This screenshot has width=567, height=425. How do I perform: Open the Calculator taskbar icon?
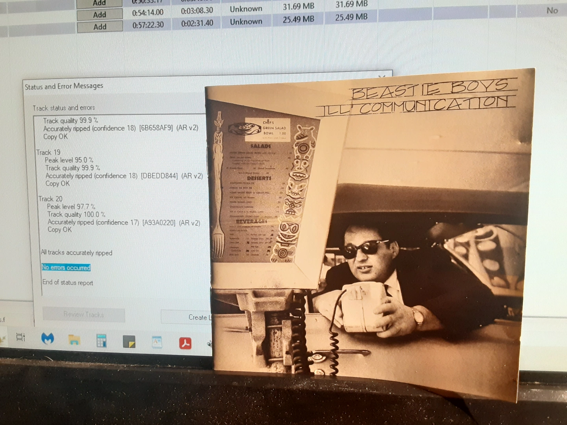pos(101,341)
